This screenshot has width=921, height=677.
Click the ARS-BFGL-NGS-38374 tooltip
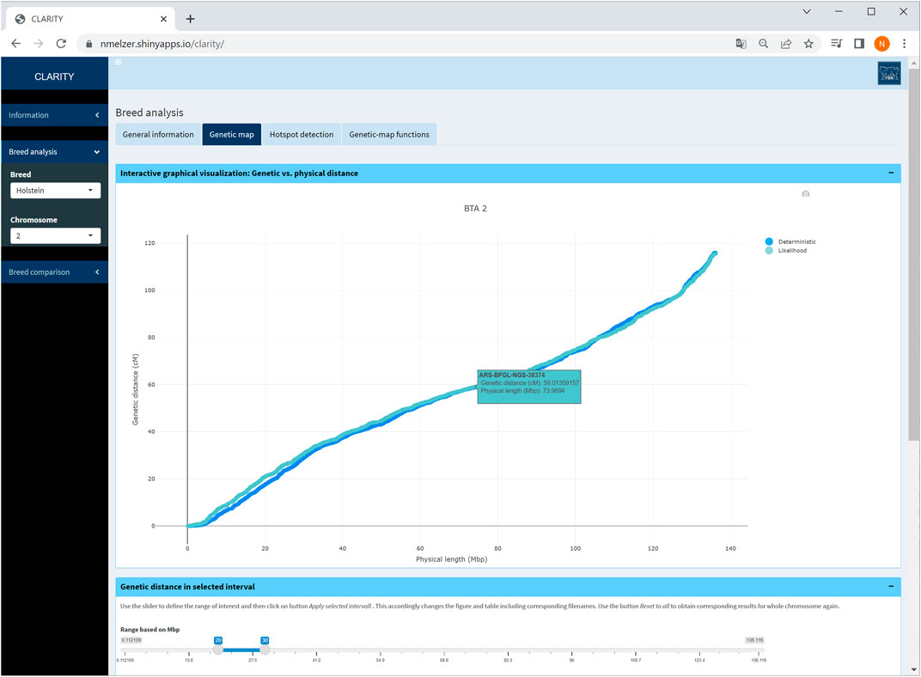[529, 387]
